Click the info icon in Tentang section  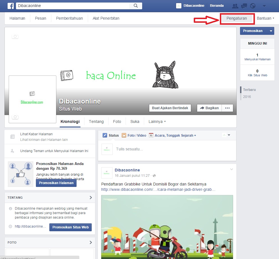point(10,208)
